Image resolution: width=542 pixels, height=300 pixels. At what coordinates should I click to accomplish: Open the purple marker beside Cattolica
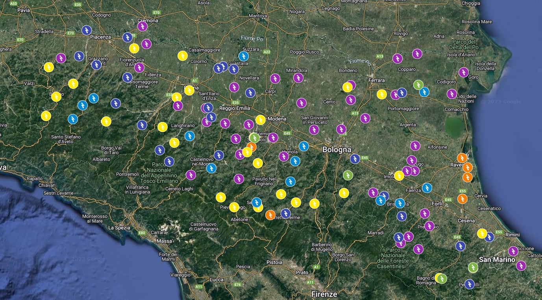click(521, 266)
